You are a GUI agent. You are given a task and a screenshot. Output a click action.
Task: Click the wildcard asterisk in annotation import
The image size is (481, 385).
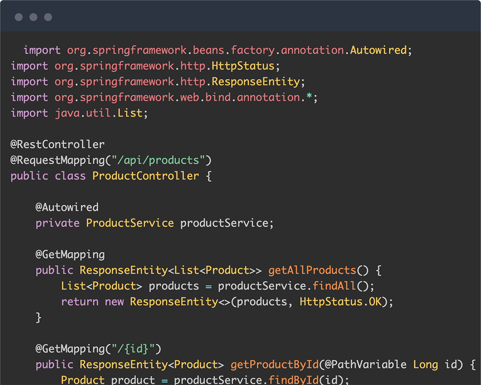coord(309,97)
